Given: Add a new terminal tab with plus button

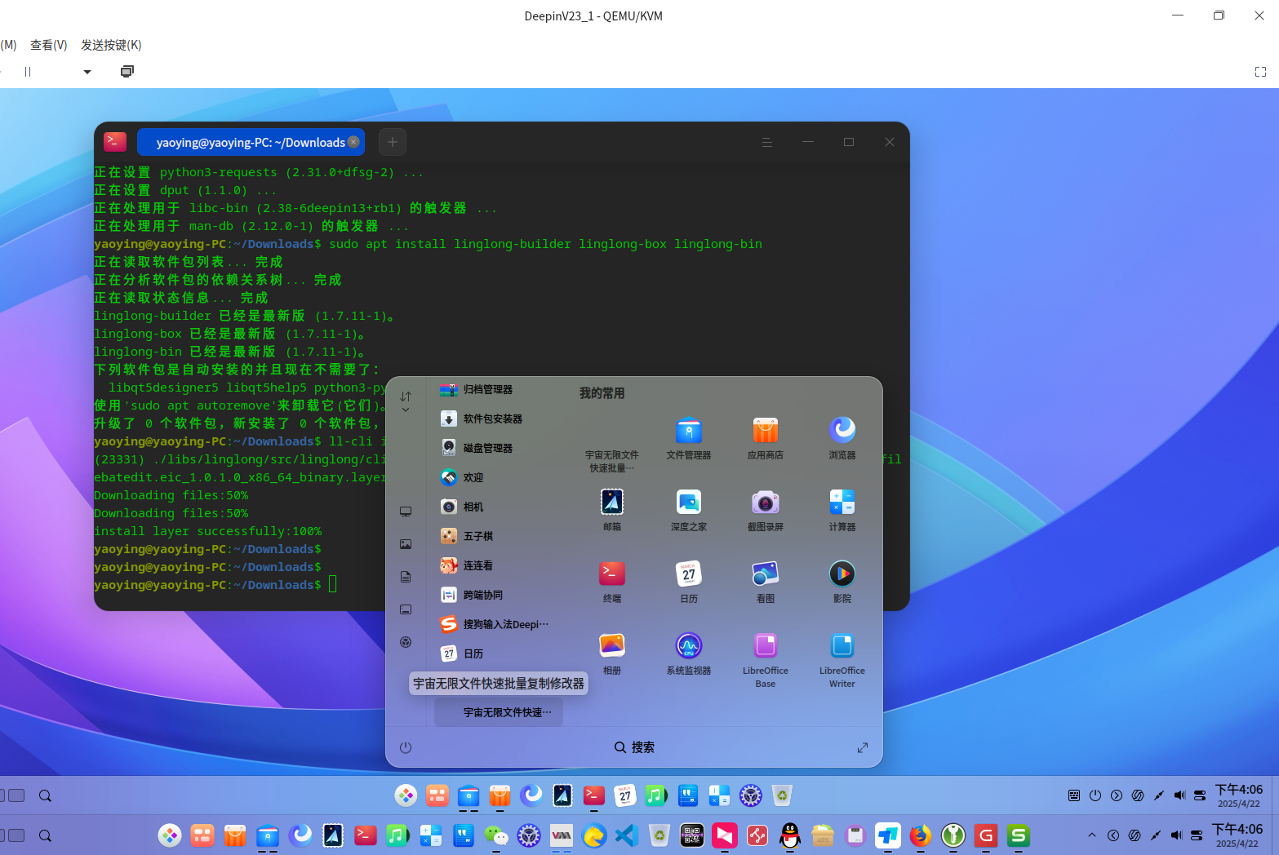Looking at the screenshot, I should (393, 142).
